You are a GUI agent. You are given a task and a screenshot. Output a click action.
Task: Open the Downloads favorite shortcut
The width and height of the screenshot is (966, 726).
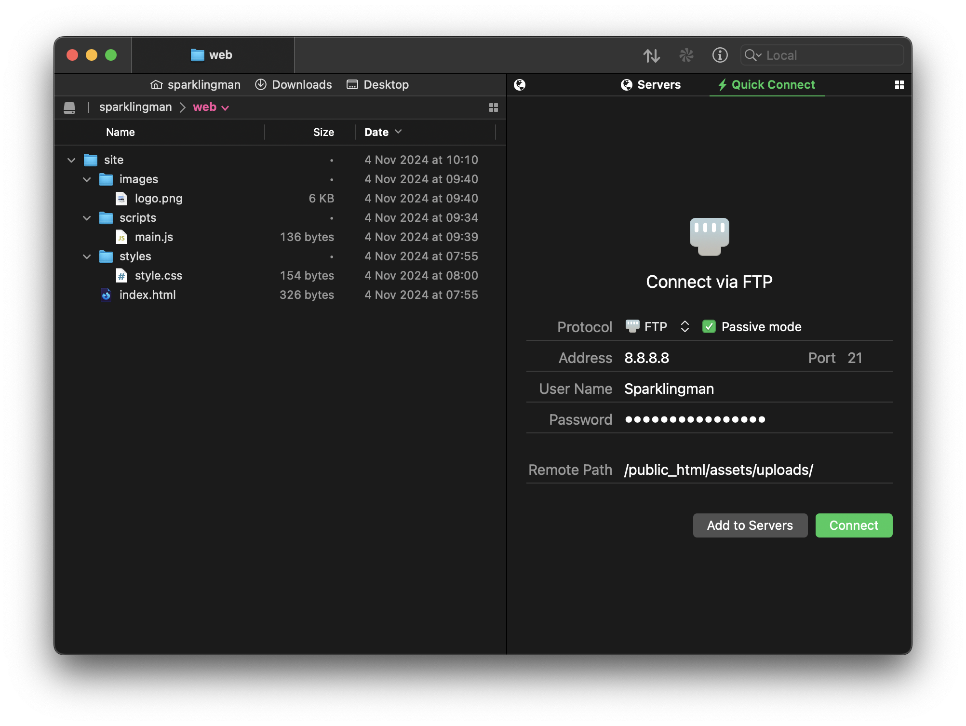coord(293,85)
